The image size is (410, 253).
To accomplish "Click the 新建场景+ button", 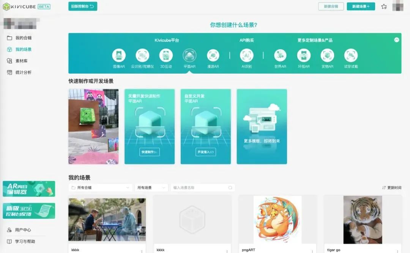I will pyautogui.click(x=360, y=6).
